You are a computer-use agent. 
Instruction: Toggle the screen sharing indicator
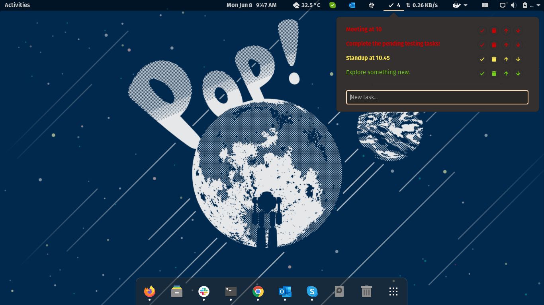[x=502, y=5]
